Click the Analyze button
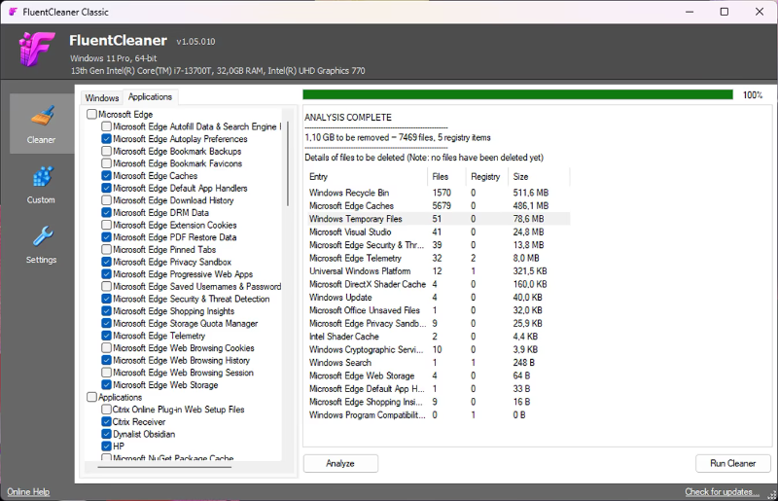The image size is (778, 501). (340, 463)
